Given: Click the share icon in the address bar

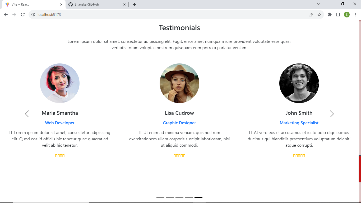Looking at the screenshot, I should (311, 15).
